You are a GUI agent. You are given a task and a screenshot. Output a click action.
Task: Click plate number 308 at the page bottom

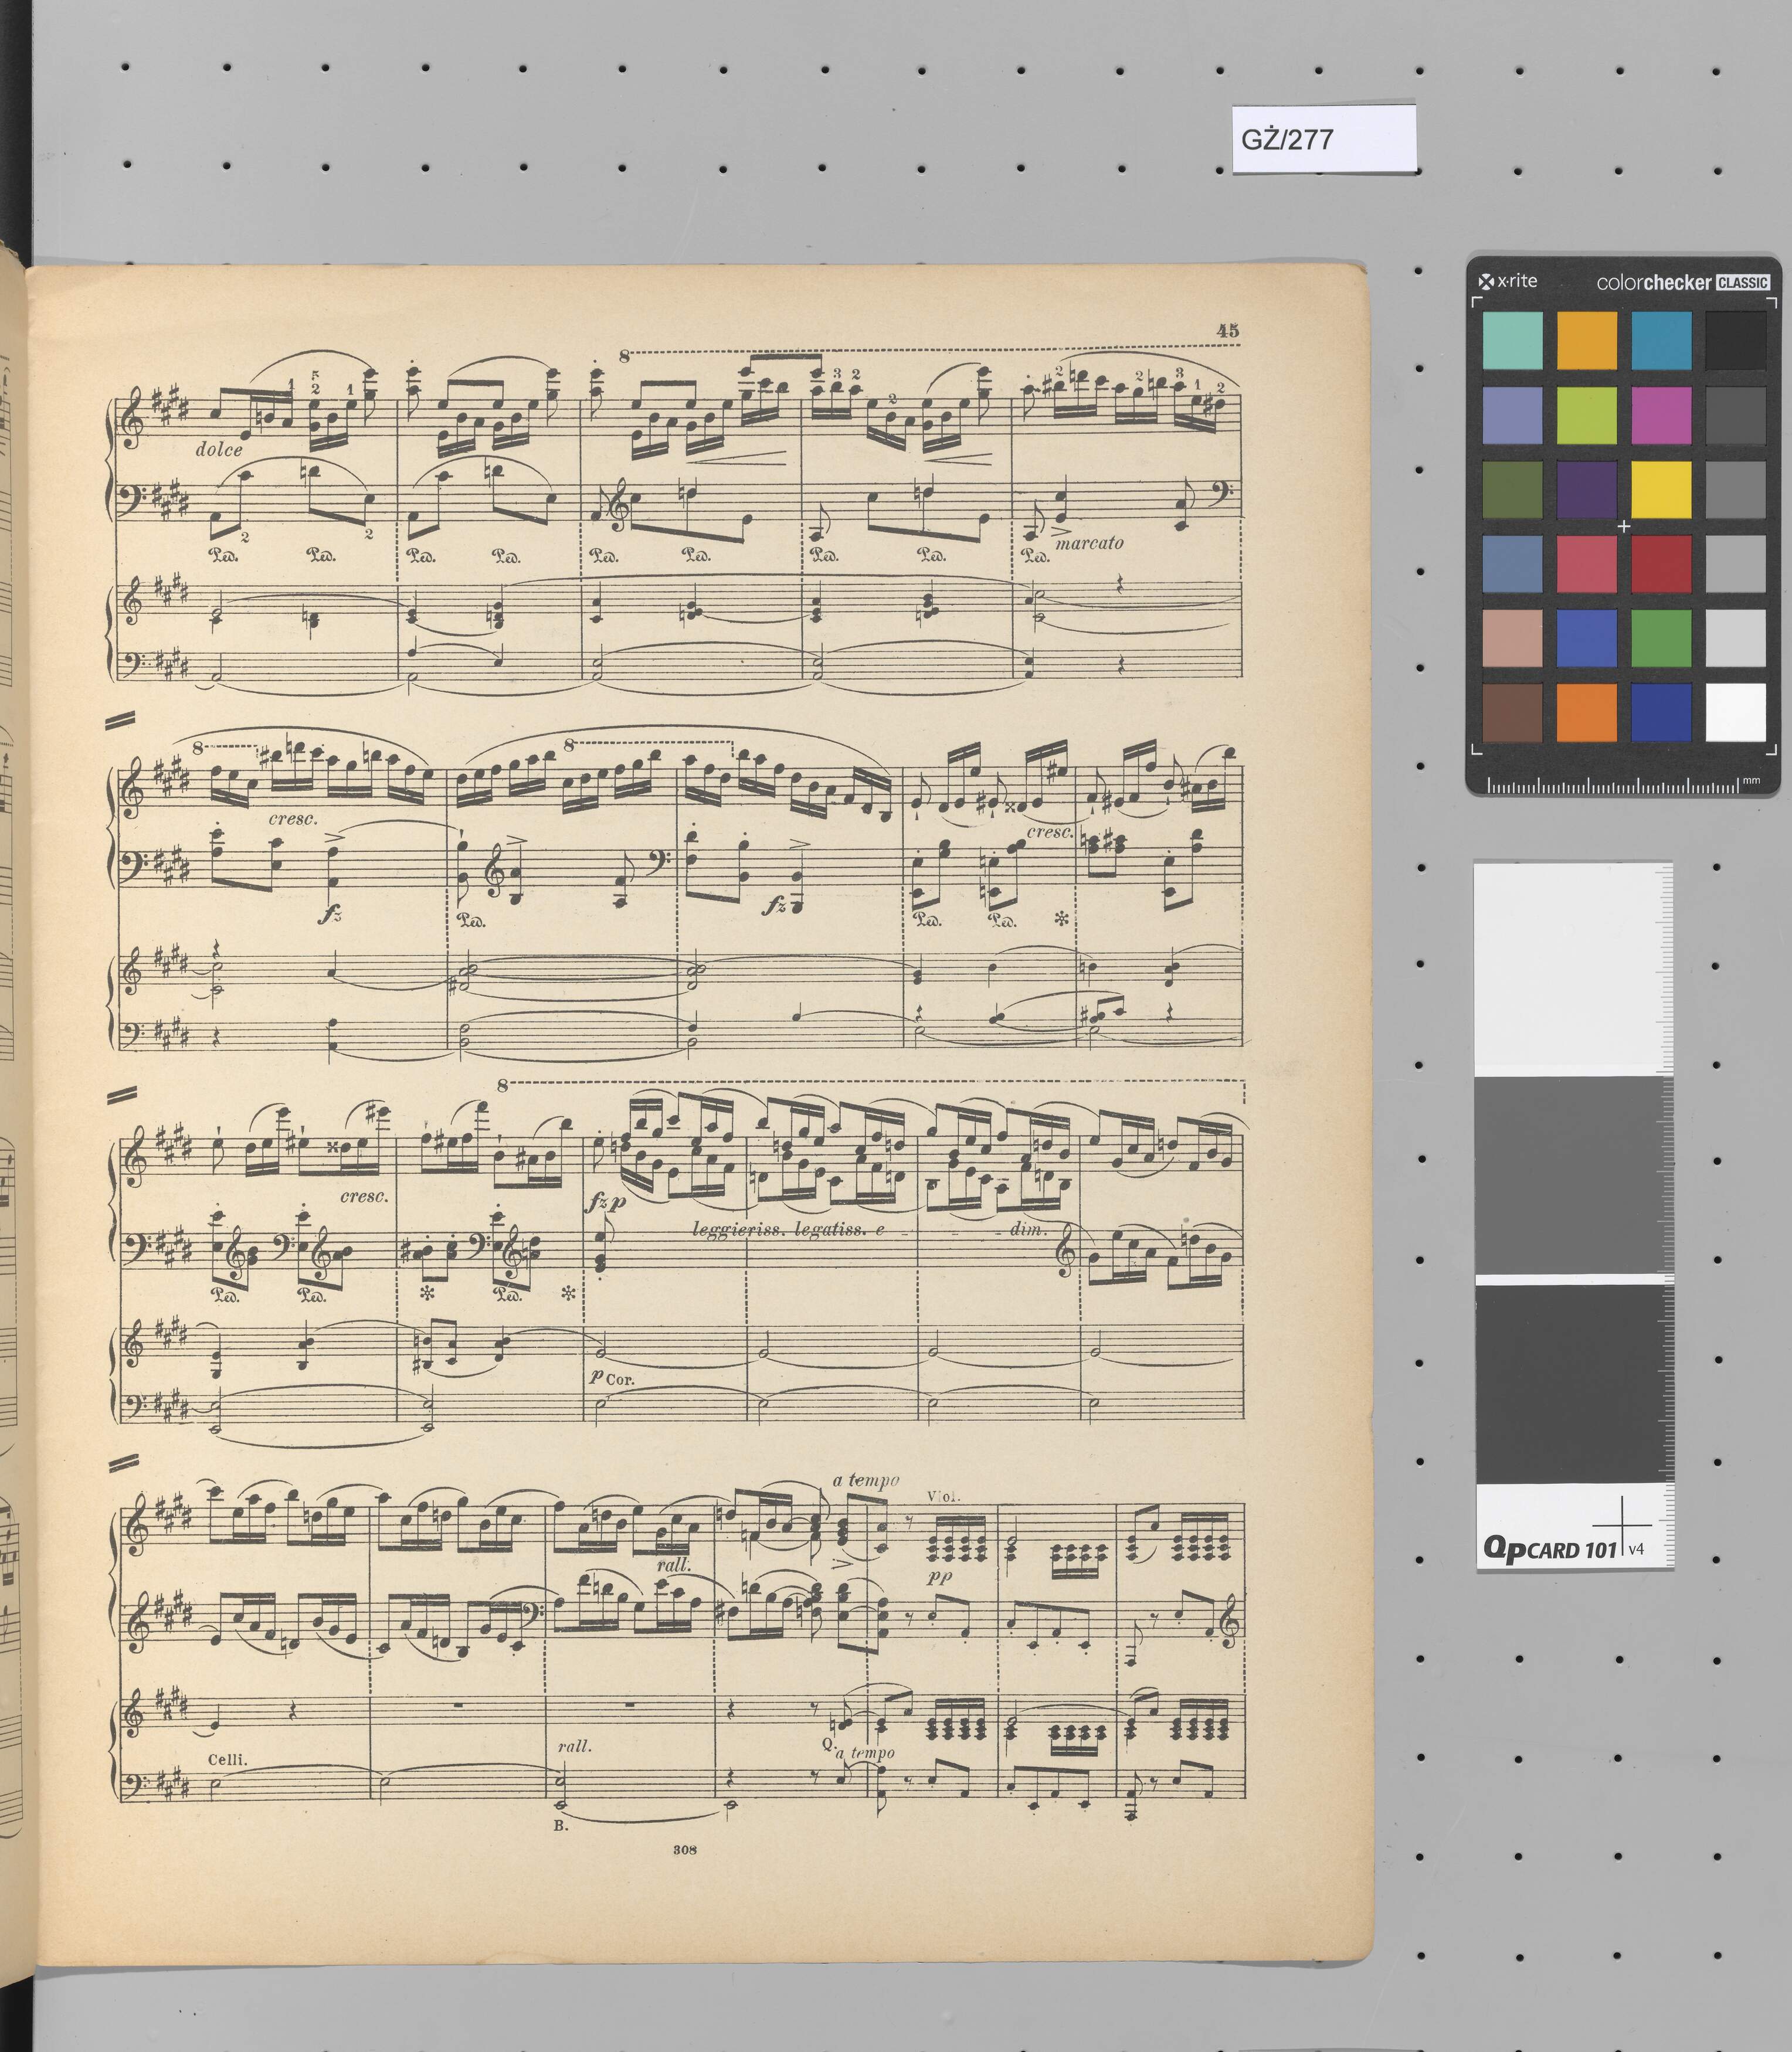pyautogui.click(x=685, y=1850)
